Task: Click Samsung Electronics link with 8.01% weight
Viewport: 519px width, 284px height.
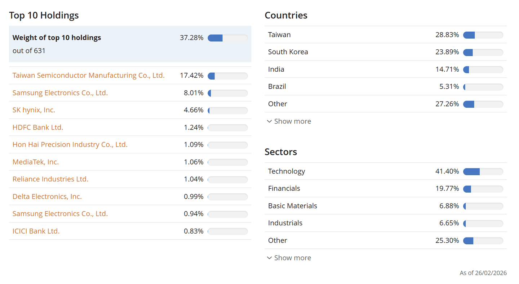Action: (x=60, y=93)
